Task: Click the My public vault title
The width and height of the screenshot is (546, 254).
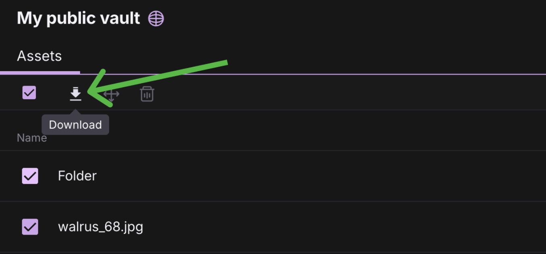Action: click(79, 18)
